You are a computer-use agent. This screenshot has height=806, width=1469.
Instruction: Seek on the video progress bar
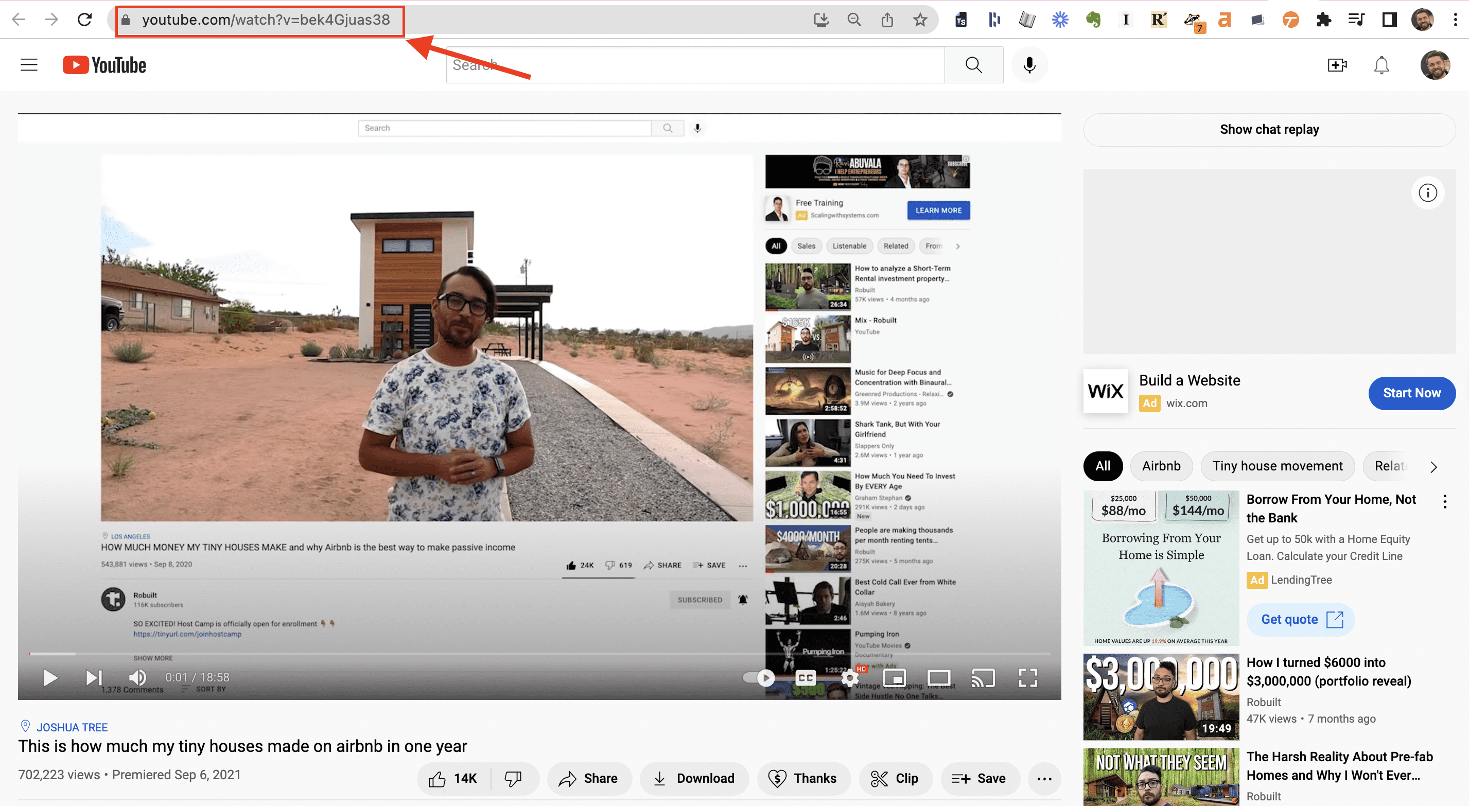coord(539,654)
